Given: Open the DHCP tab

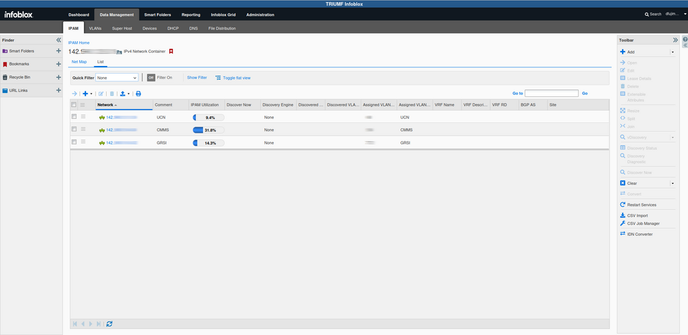Looking at the screenshot, I should (x=173, y=28).
